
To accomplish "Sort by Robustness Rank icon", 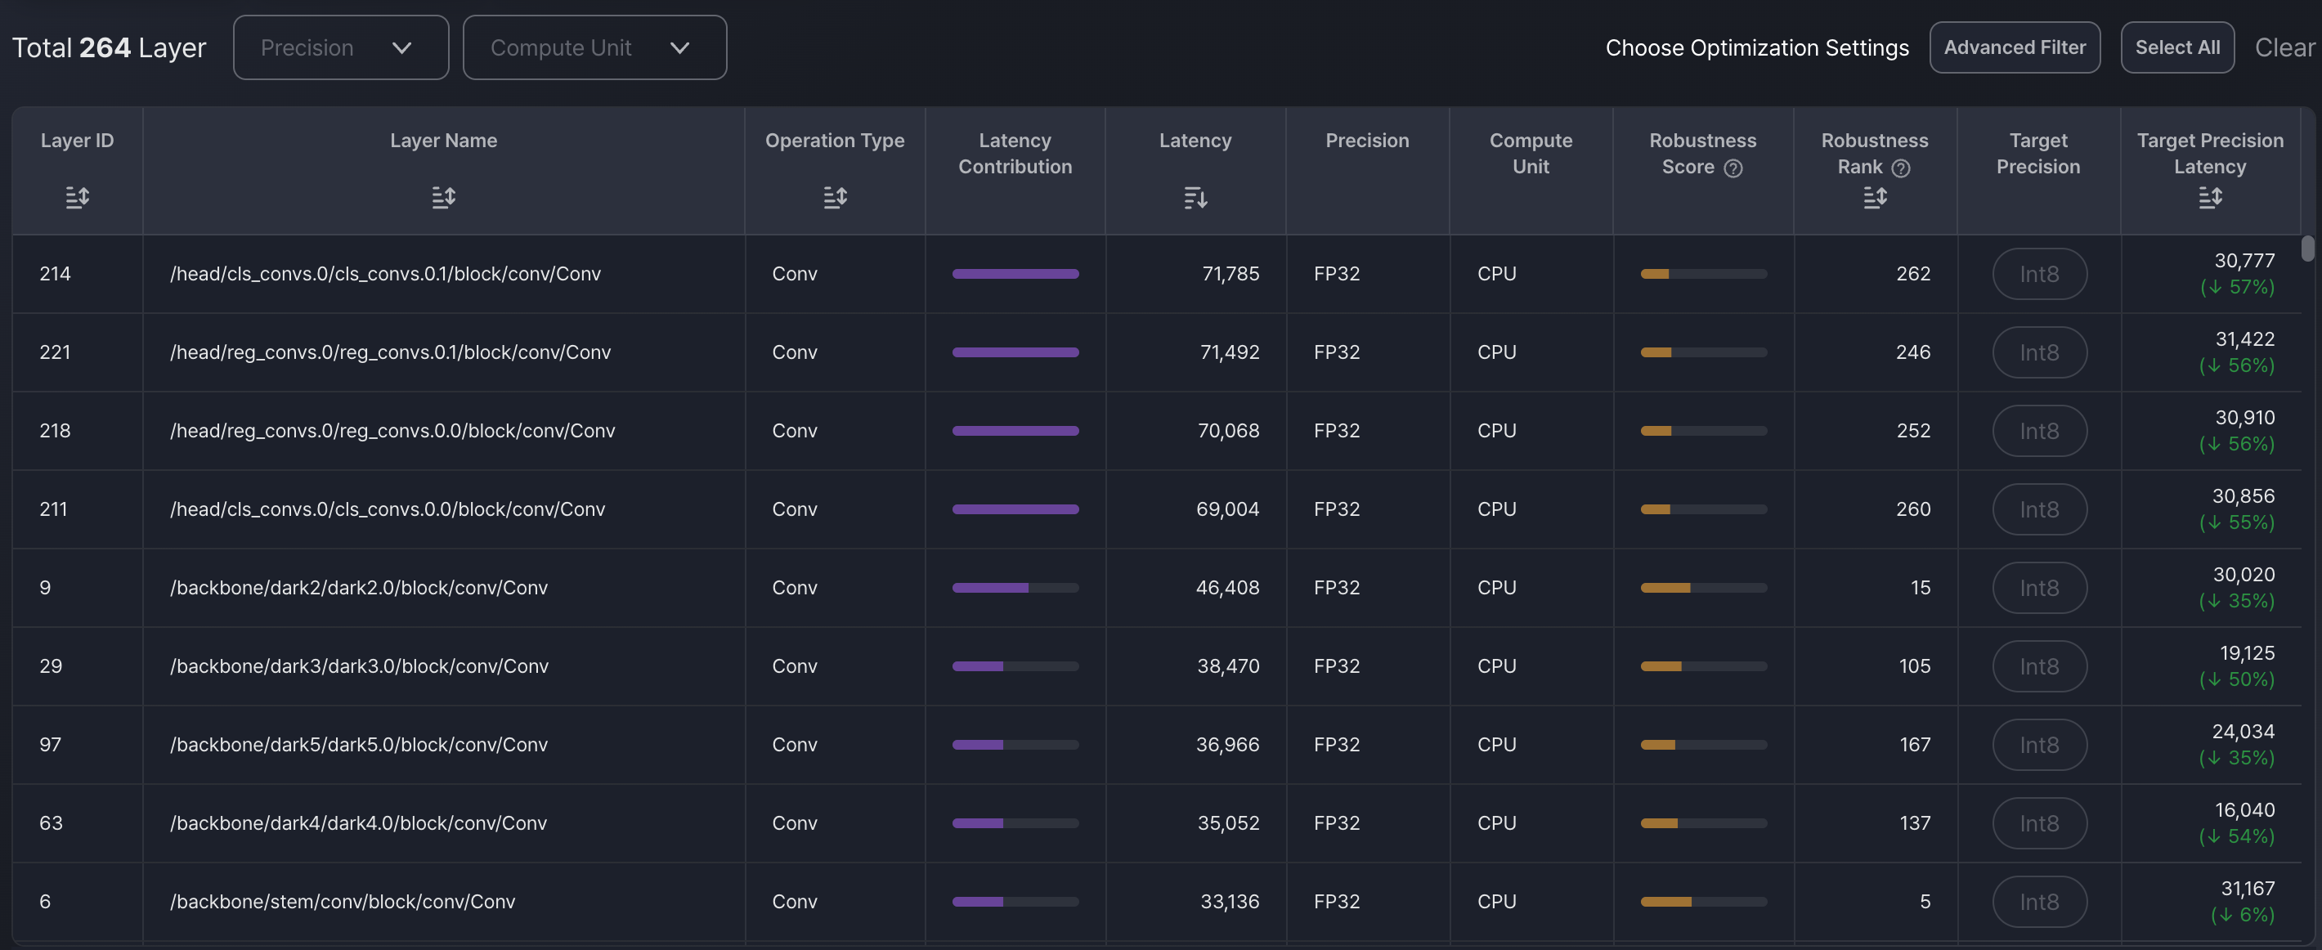I will pos(1874,197).
